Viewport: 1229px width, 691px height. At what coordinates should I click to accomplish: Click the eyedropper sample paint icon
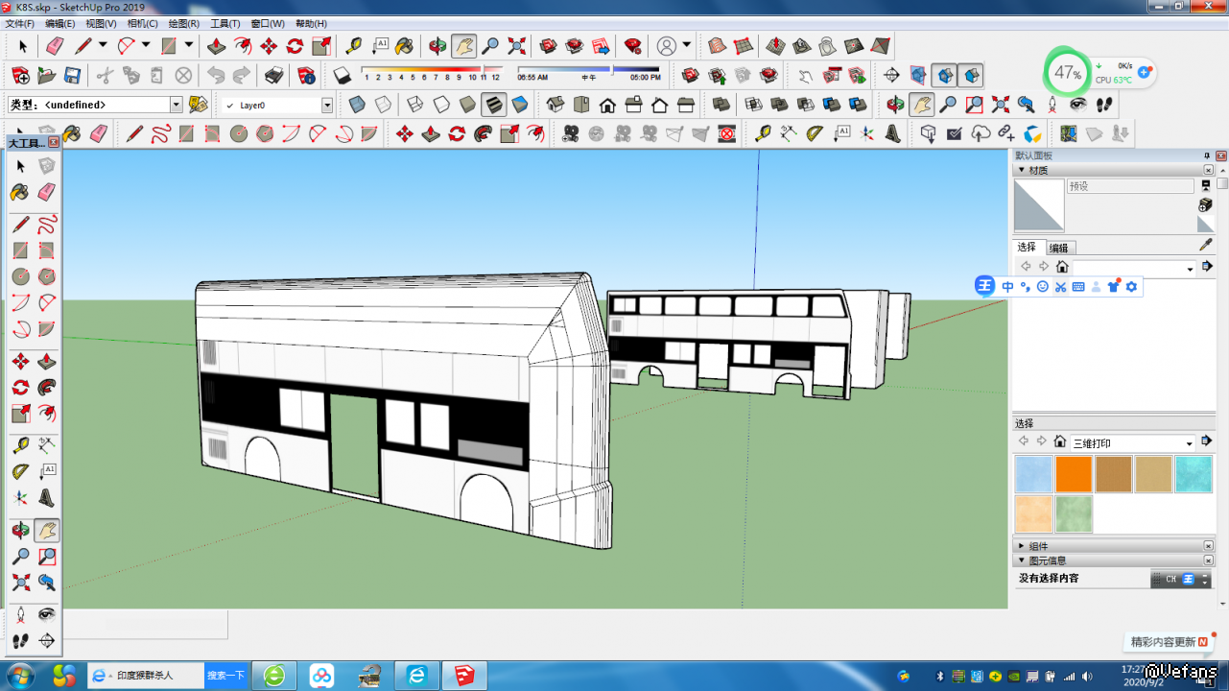[x=1205, y=245]
